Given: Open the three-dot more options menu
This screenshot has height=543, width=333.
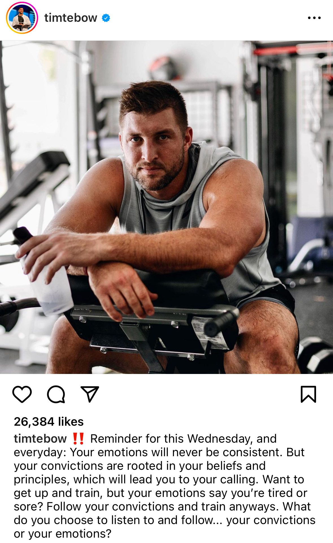Looking at the screenshot, I should [314, 18].
